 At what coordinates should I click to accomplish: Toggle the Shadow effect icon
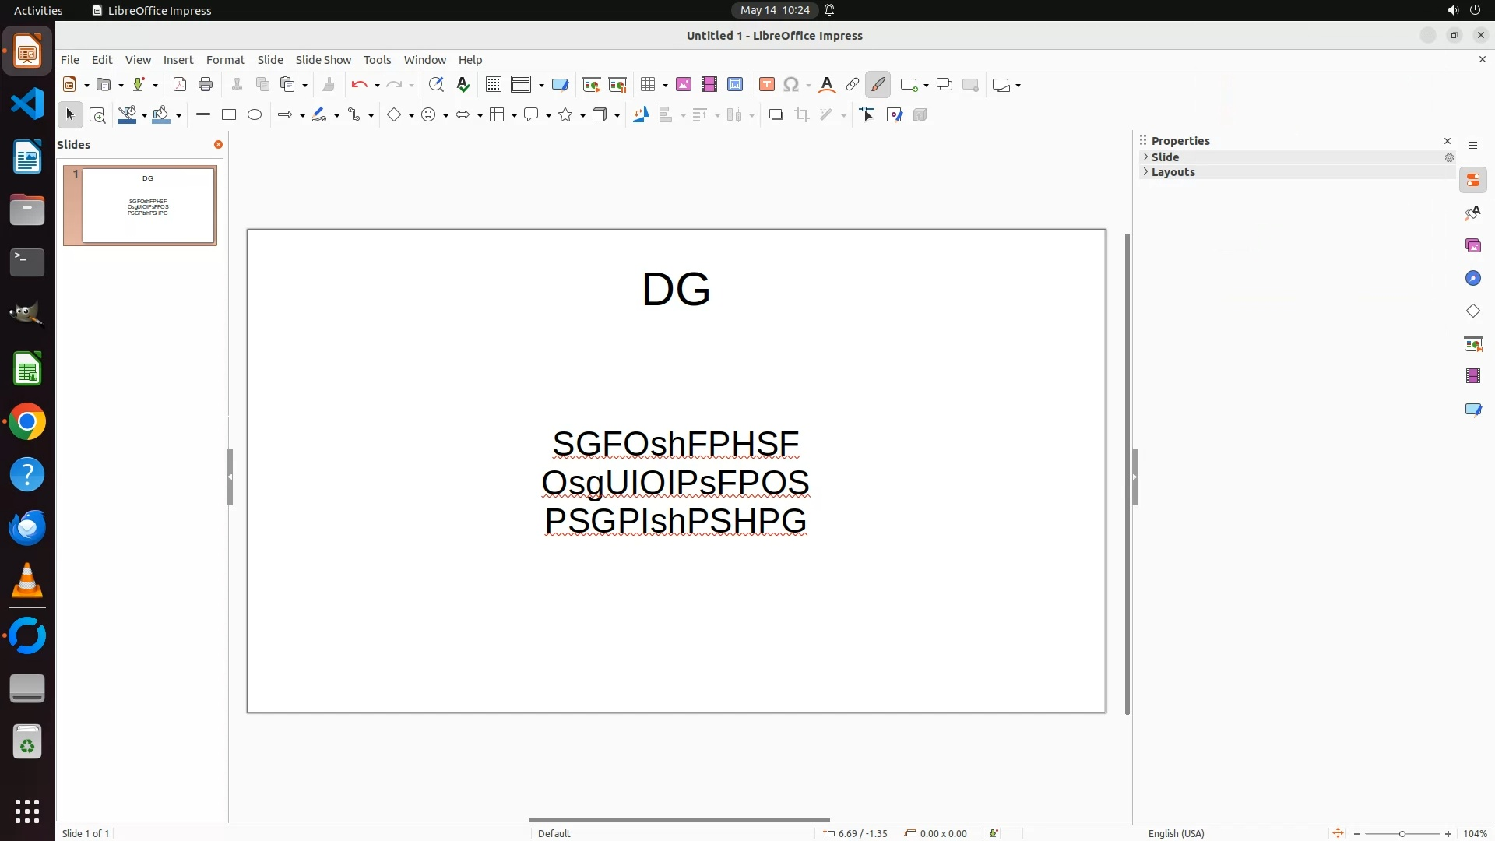[x=776, y=115]
